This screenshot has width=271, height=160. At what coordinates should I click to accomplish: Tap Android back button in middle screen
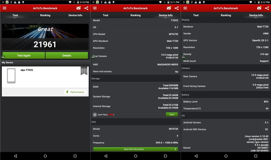tap(106, 156)
